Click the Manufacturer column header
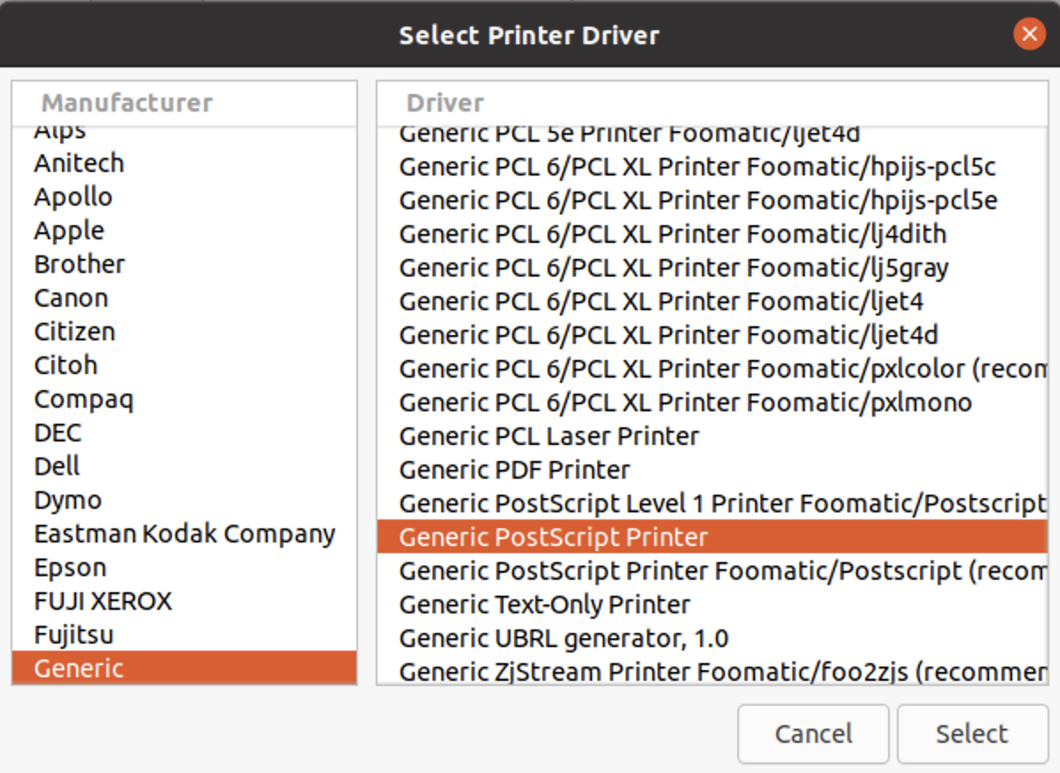The width and height of the screenshot is (1060, 773). click(x=127, y=103)
